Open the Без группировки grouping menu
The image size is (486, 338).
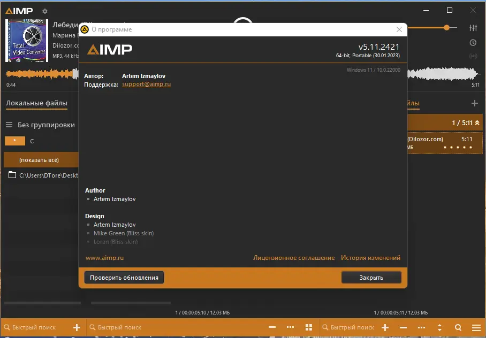click(x=40, y=125)
